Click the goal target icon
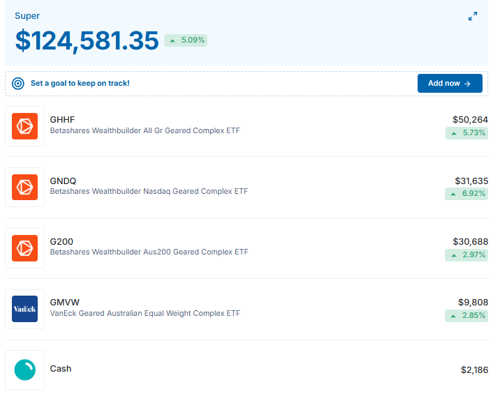This screenshot has width=500, height=403. (18, 84)
